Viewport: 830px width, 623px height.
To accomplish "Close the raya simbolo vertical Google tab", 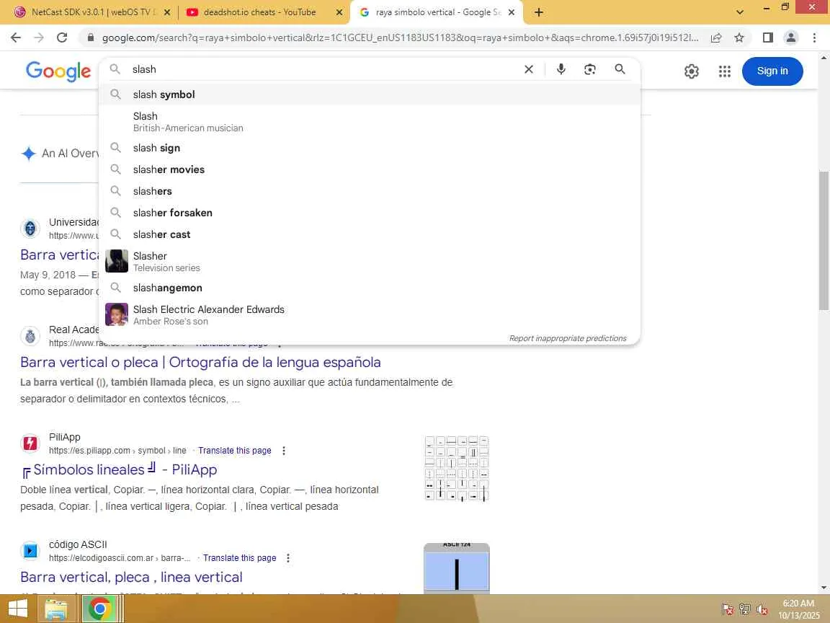I will (512, 12).
